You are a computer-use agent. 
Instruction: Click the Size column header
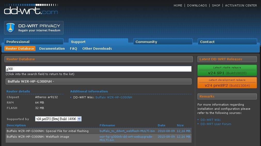tap(180, 125)
